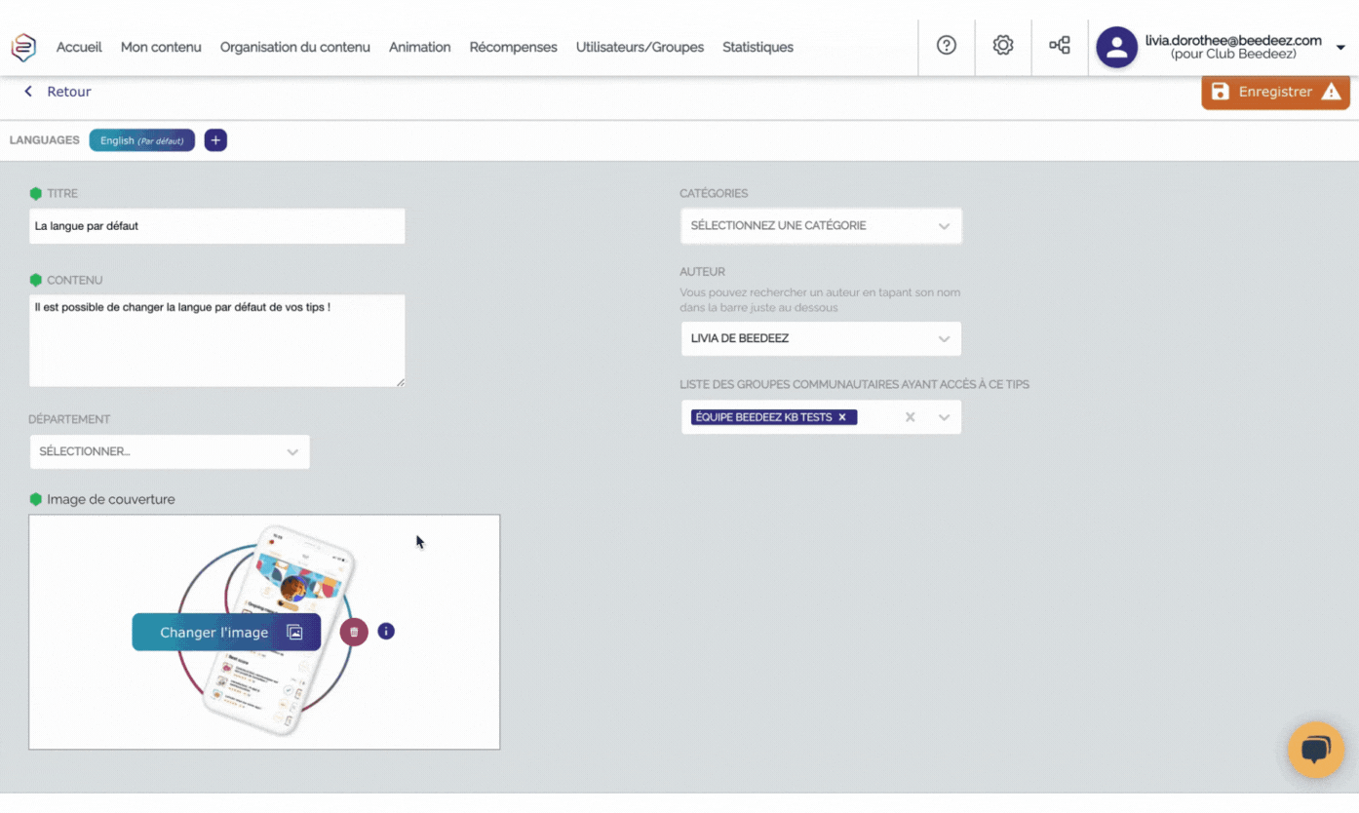1359x813 pixels.
Task: Clear all selected community groups
Action: [x=910, y=417]
